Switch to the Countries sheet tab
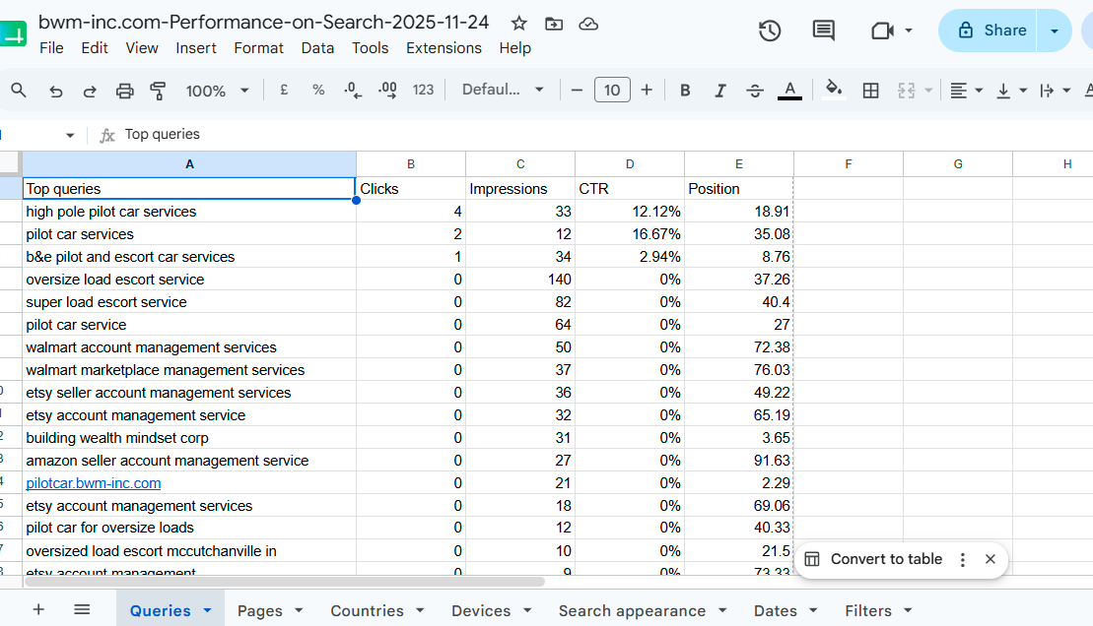The image size is (1093, 626). (367, 610)
